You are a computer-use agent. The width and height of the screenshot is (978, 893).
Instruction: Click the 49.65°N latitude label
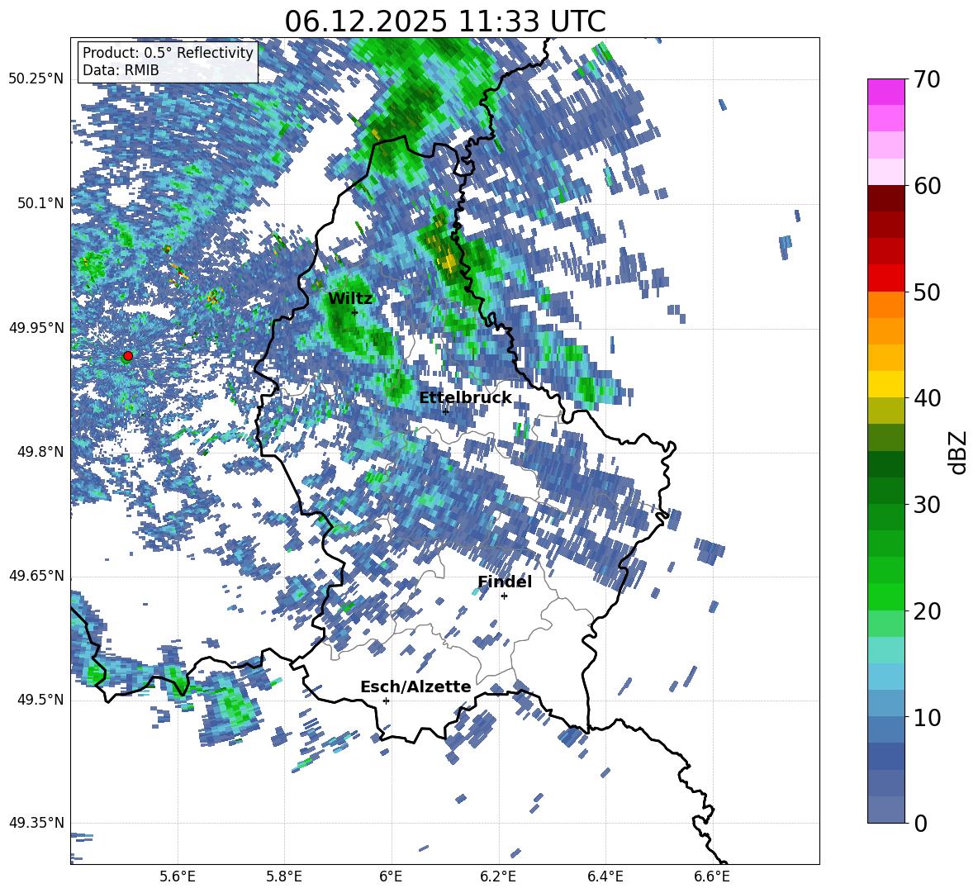[36, 576]
